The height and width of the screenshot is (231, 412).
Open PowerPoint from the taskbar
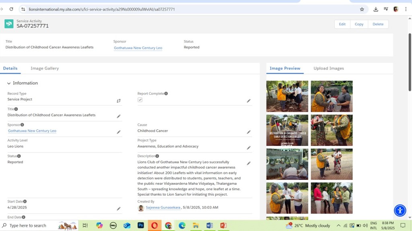223,225
